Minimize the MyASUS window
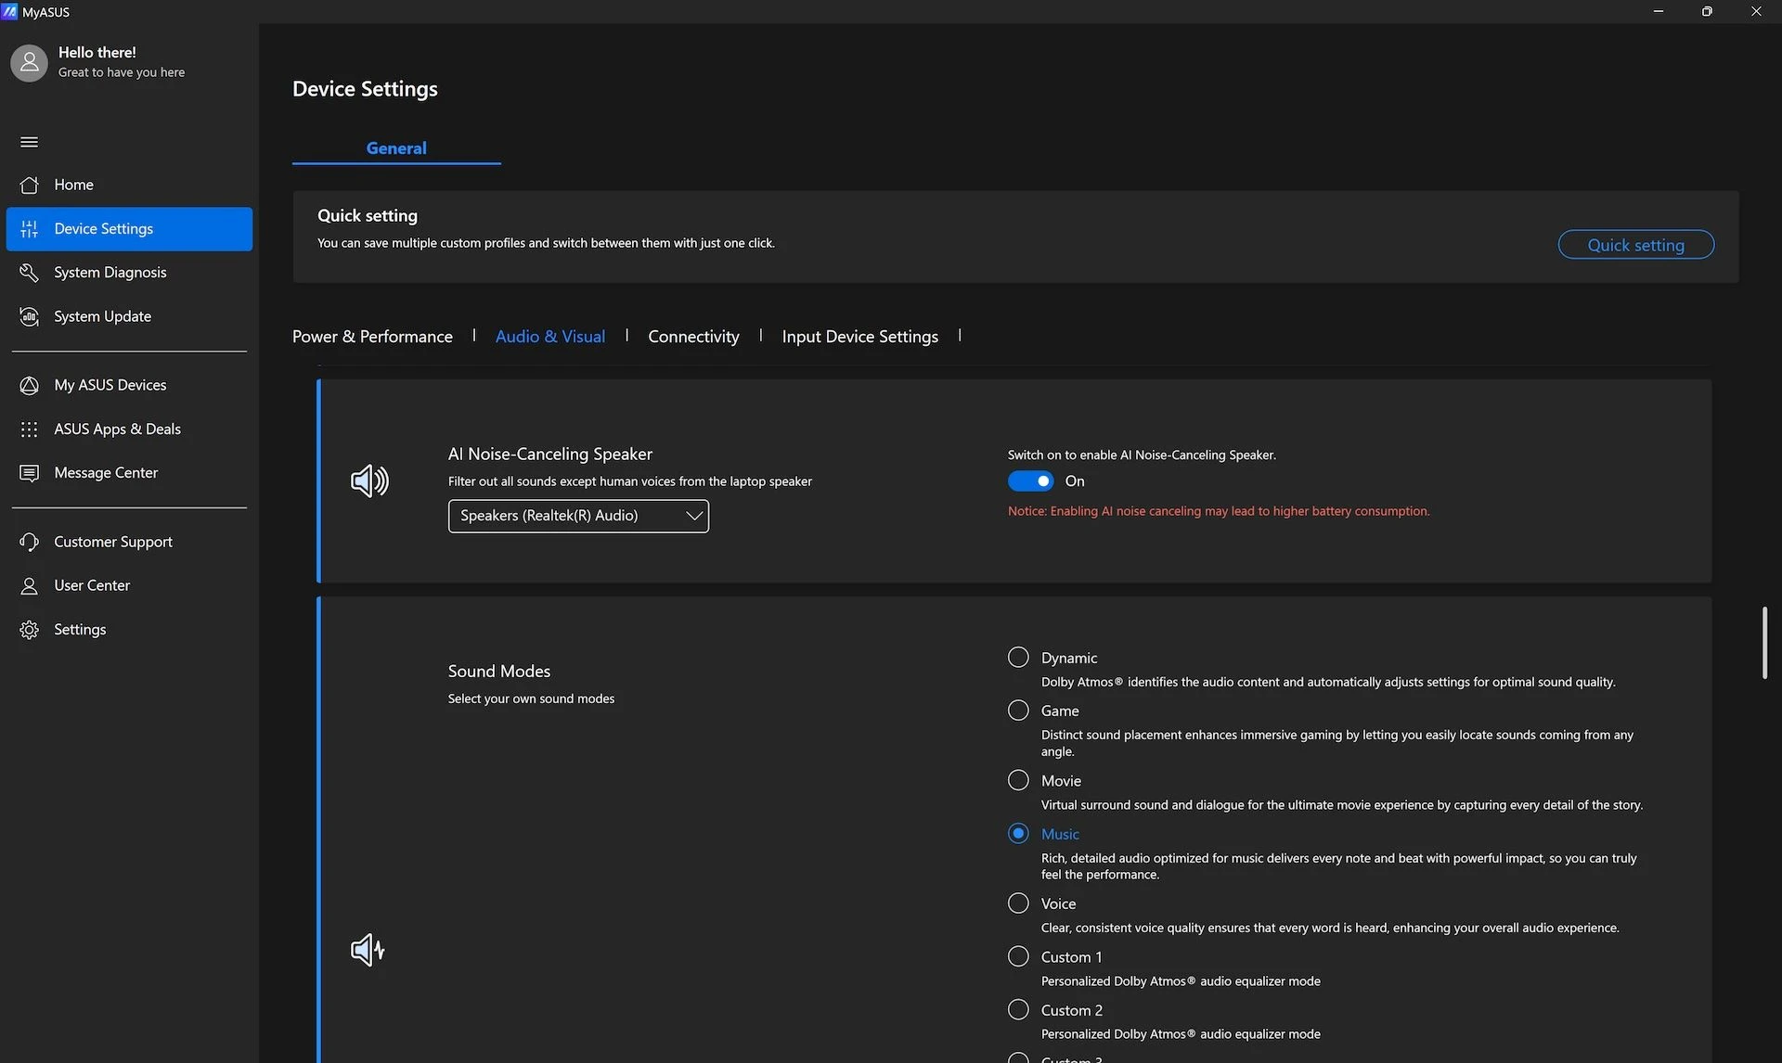Screen dimensions: 1782x1063 point(1659,11)
